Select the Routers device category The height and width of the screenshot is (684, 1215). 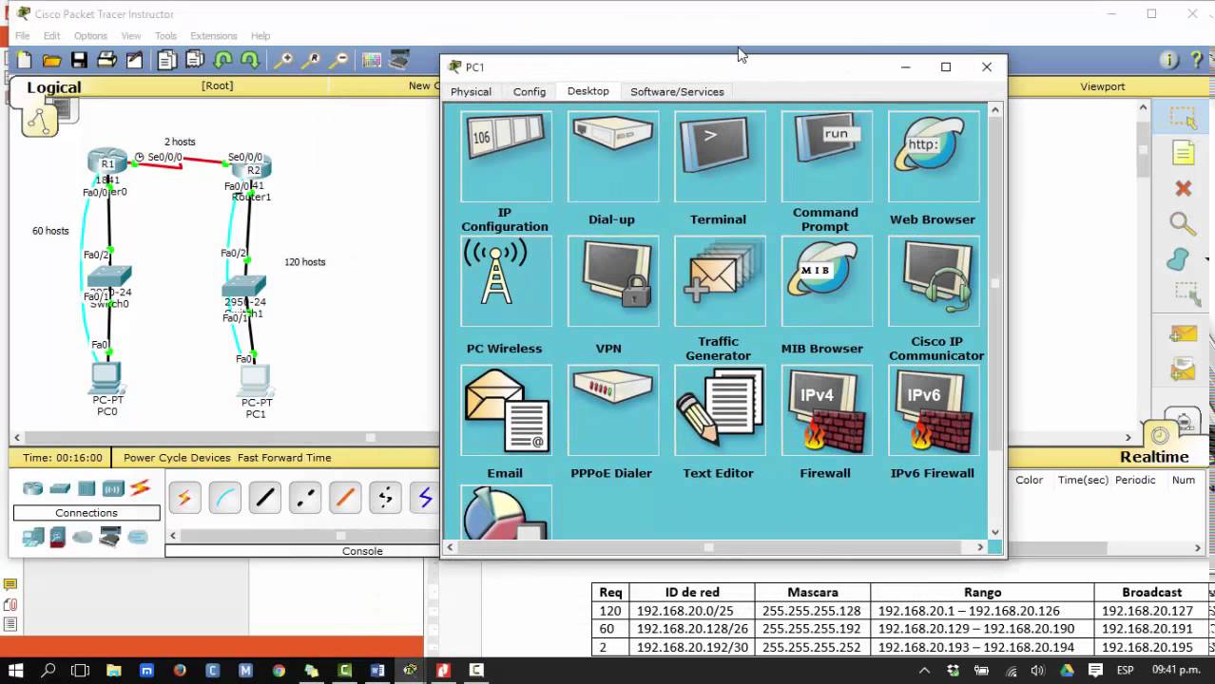point(33,488)
